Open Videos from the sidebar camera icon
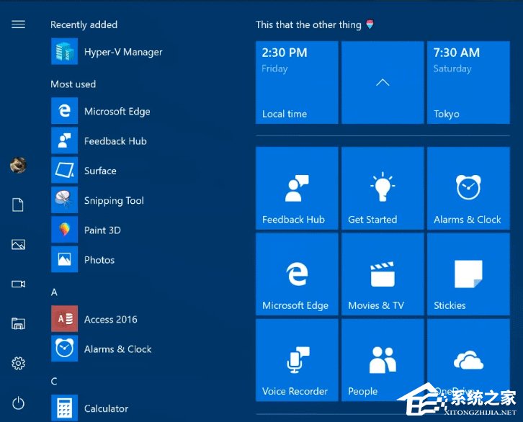523x422 pixels. (18, 284)
